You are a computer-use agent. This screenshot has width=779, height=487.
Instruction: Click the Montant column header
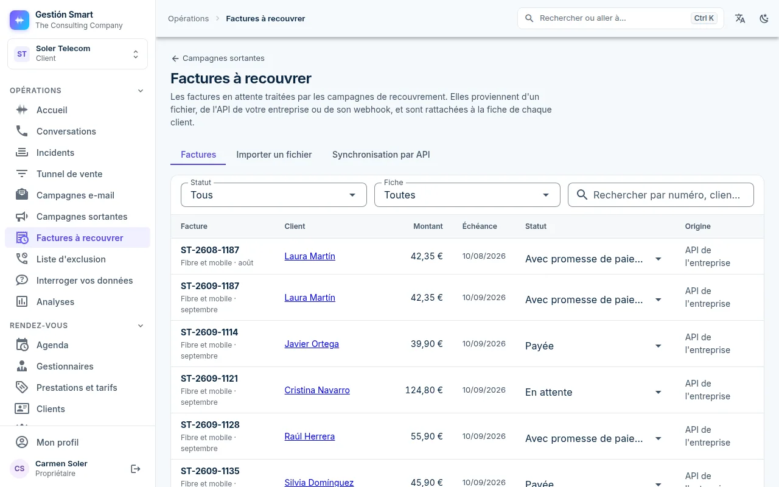tap(428, 226)
